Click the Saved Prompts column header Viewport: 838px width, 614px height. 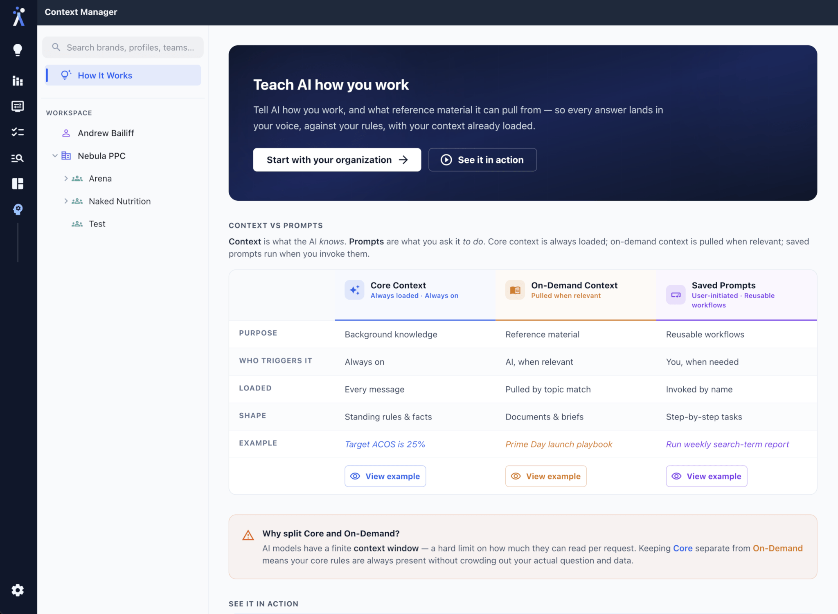[x=737, y=295]
